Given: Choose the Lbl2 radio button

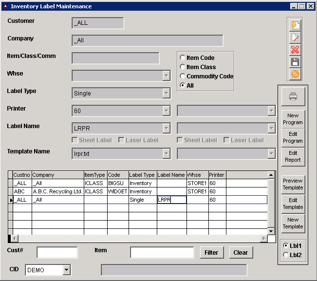Looking at the screenshot, I should [x=285, y=255].
